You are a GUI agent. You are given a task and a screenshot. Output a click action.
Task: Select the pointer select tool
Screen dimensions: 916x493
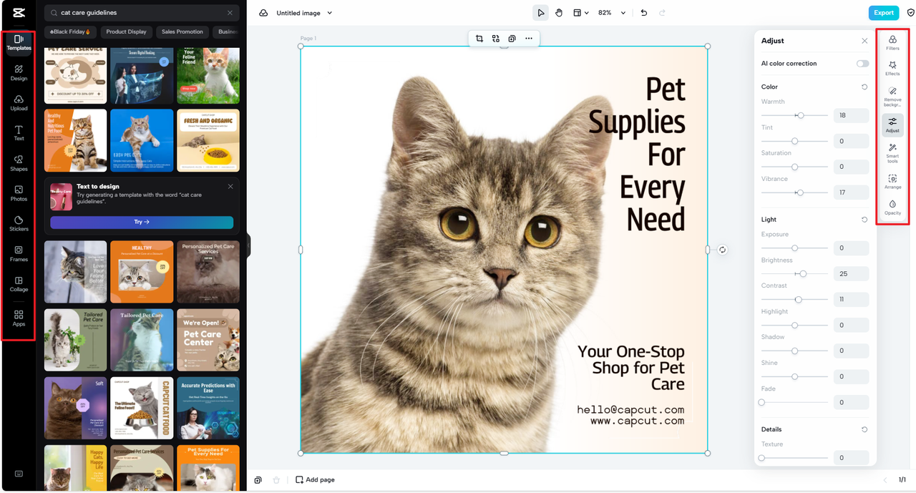pyautogui.click(x=541, y=13)
